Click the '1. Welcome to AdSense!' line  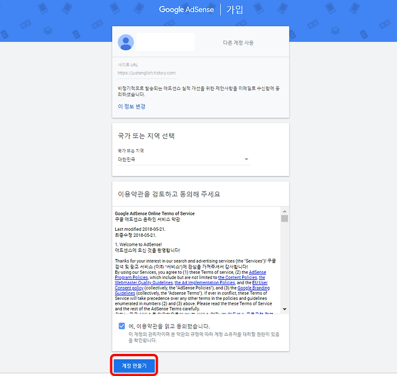click(x=138, y=245)
